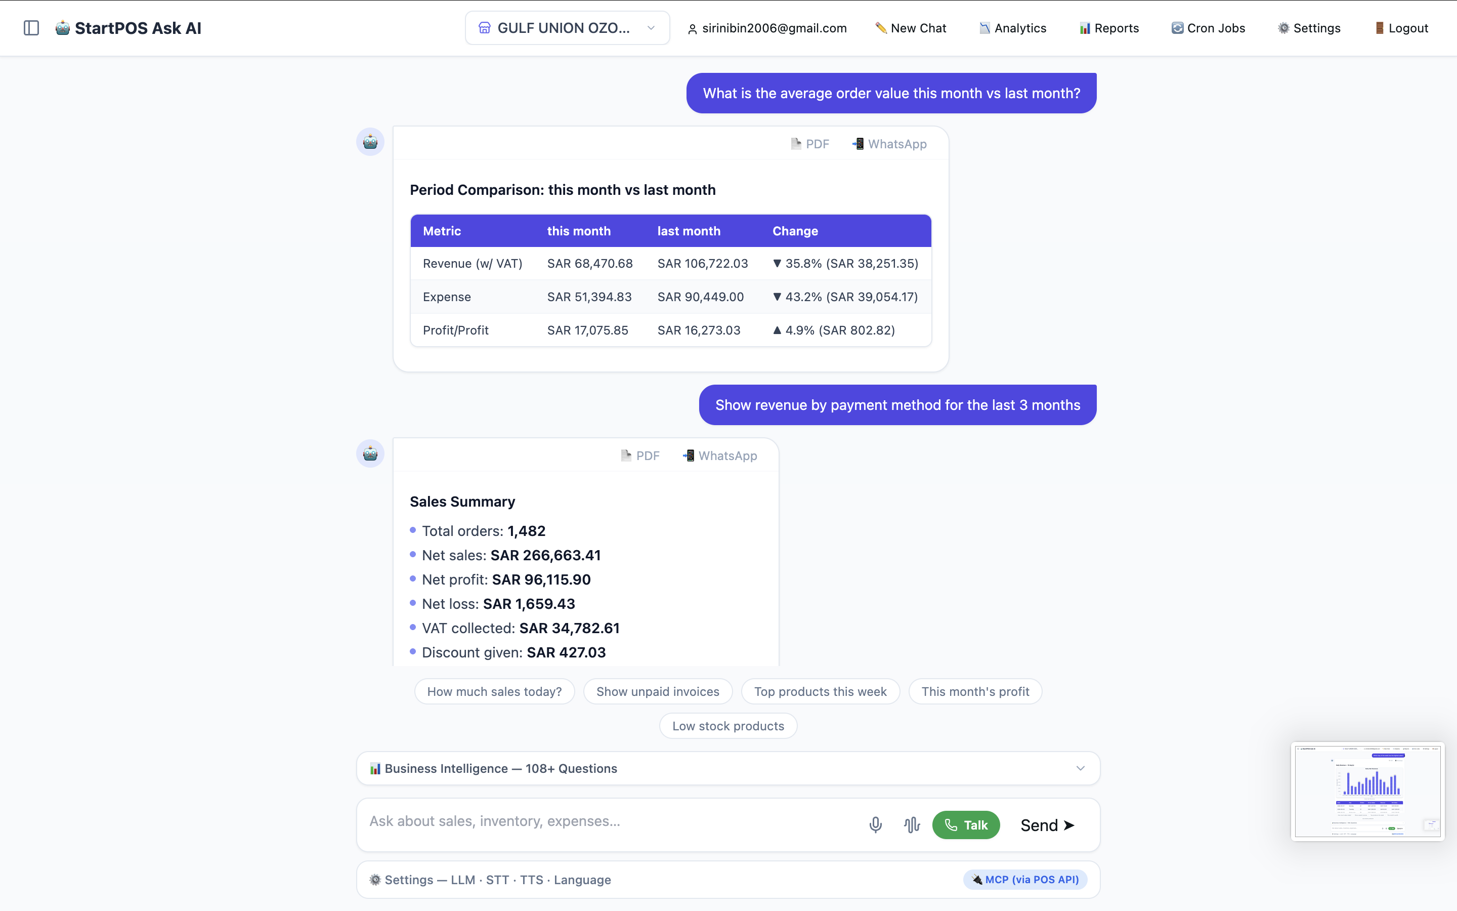Click the bot avatar beside Sales Summary

pyautogui.click(x=370, y=453)
